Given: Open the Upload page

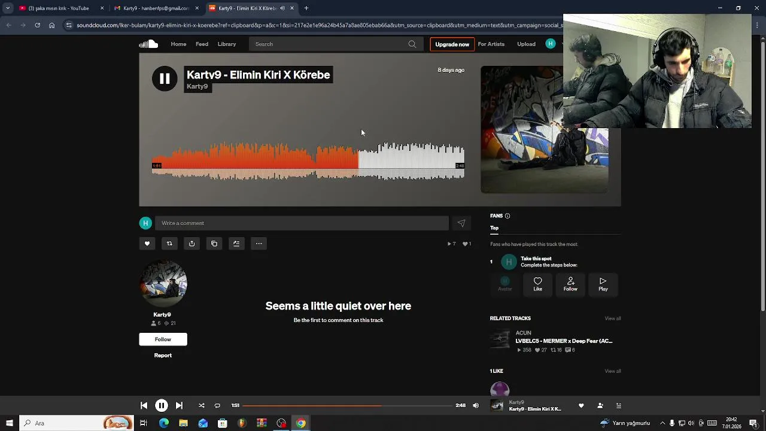Looking at the screenshot, I should (526, 44).
